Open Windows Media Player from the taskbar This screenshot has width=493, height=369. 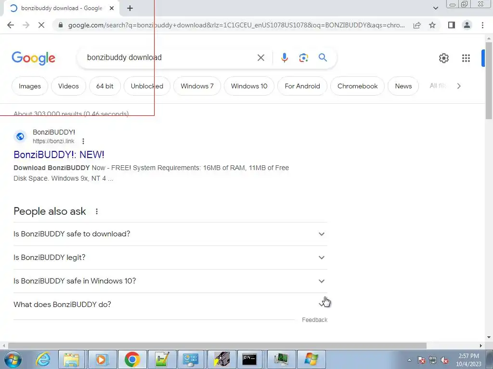pyautogui.click(x=102, y=359)
